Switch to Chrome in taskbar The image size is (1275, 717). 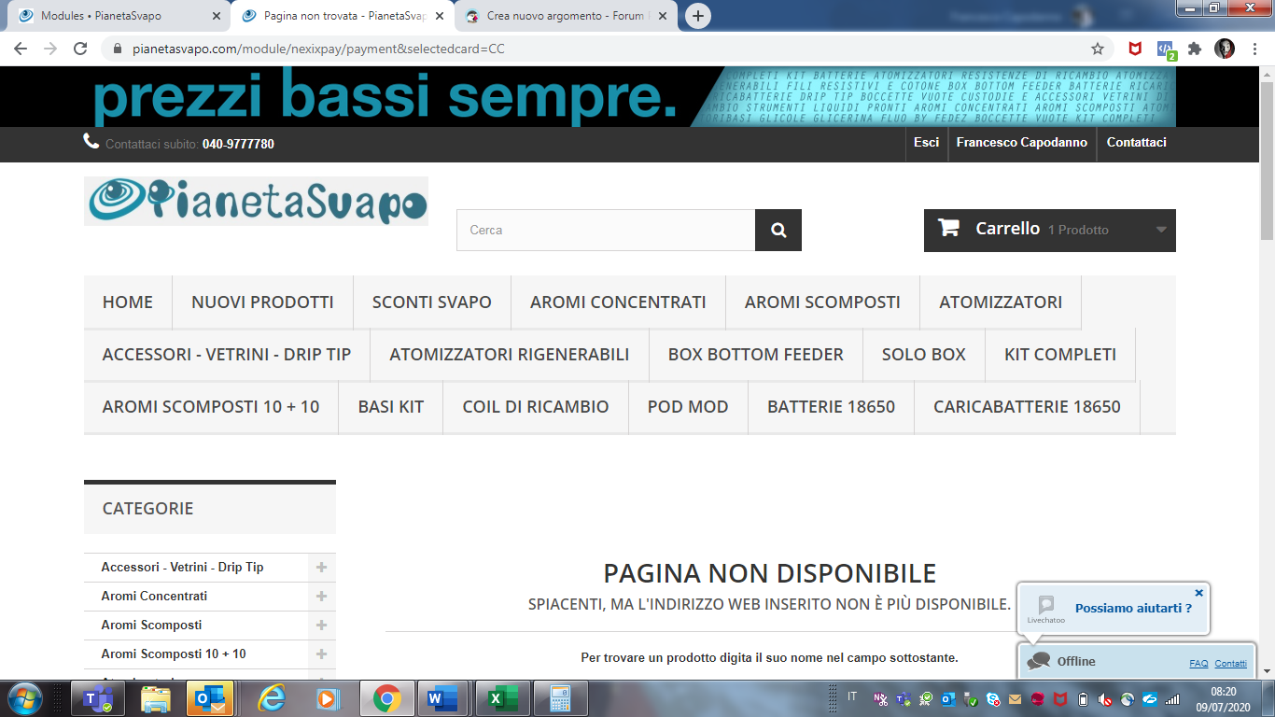(386, 698)
